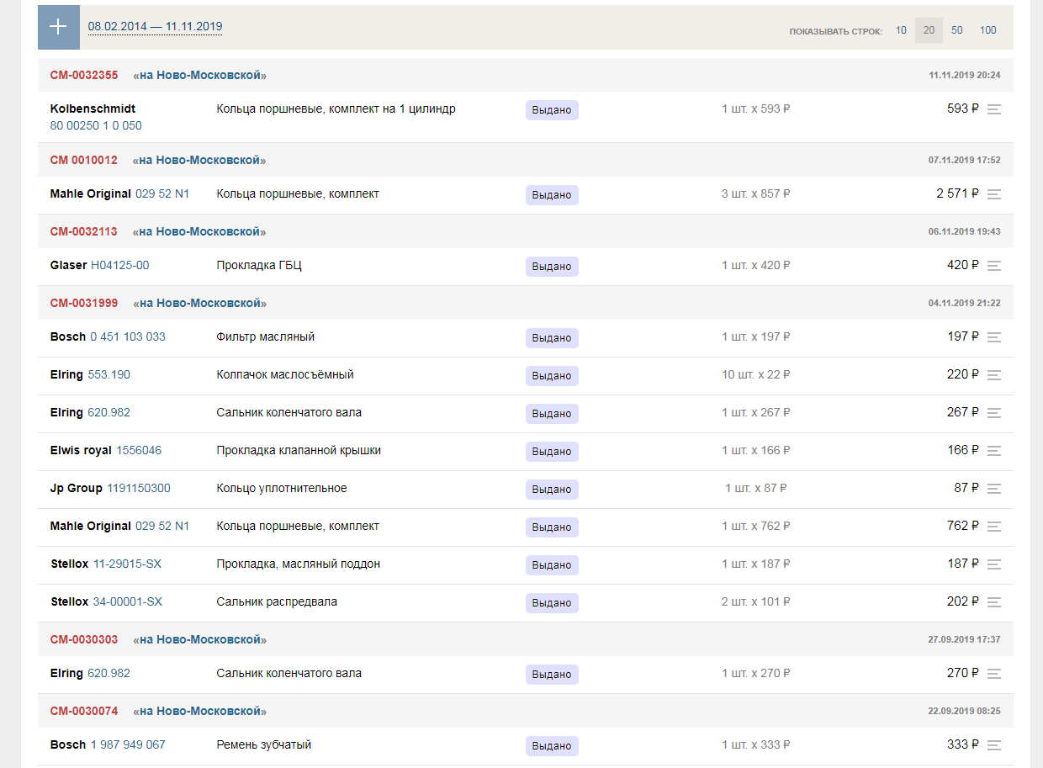Open the menu icon on the 267 ₽ row
1043x768 pixels.
click(x=994, y=413)
